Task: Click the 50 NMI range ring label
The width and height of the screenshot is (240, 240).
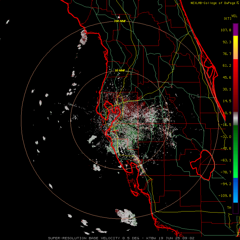Action: 120,71
